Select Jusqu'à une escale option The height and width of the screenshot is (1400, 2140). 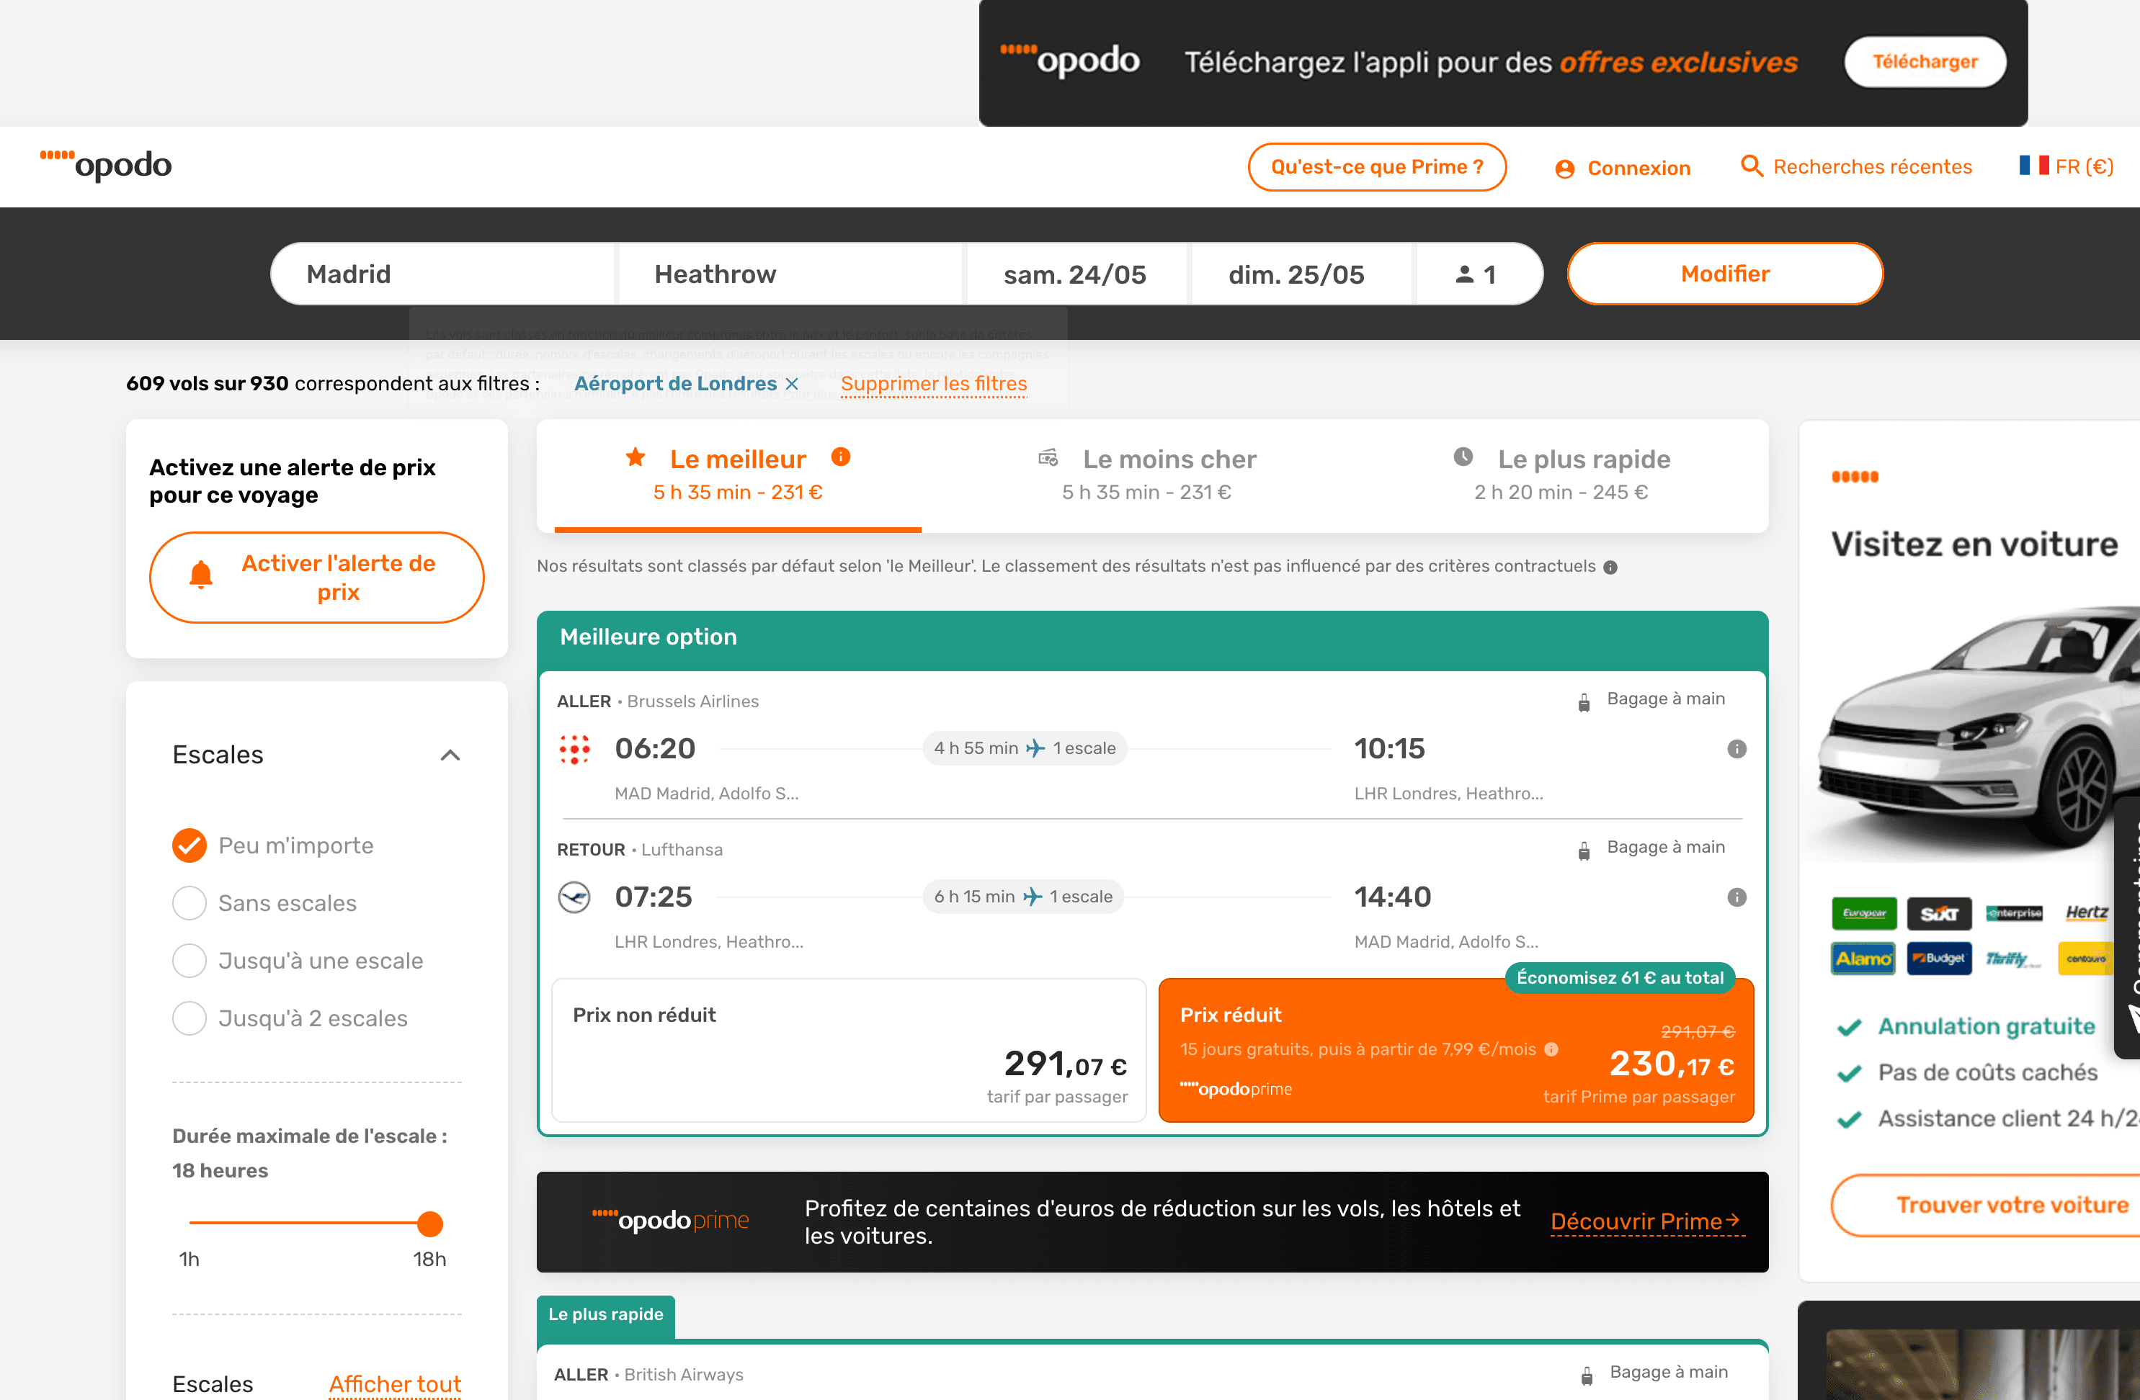190,961
